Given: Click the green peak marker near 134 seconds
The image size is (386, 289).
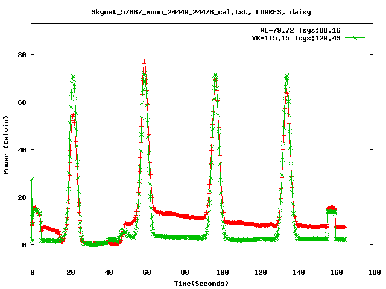Looking at the screenshot, I should (x=286, y=76).
